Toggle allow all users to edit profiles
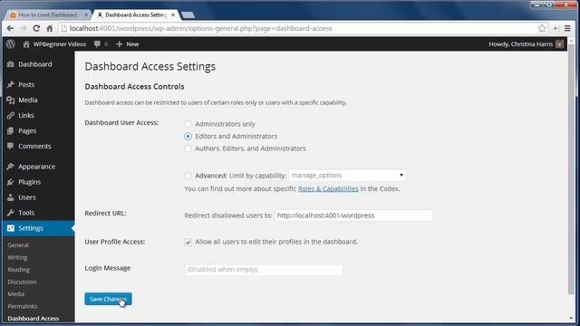580x326 pixels. tap(188, 242)
